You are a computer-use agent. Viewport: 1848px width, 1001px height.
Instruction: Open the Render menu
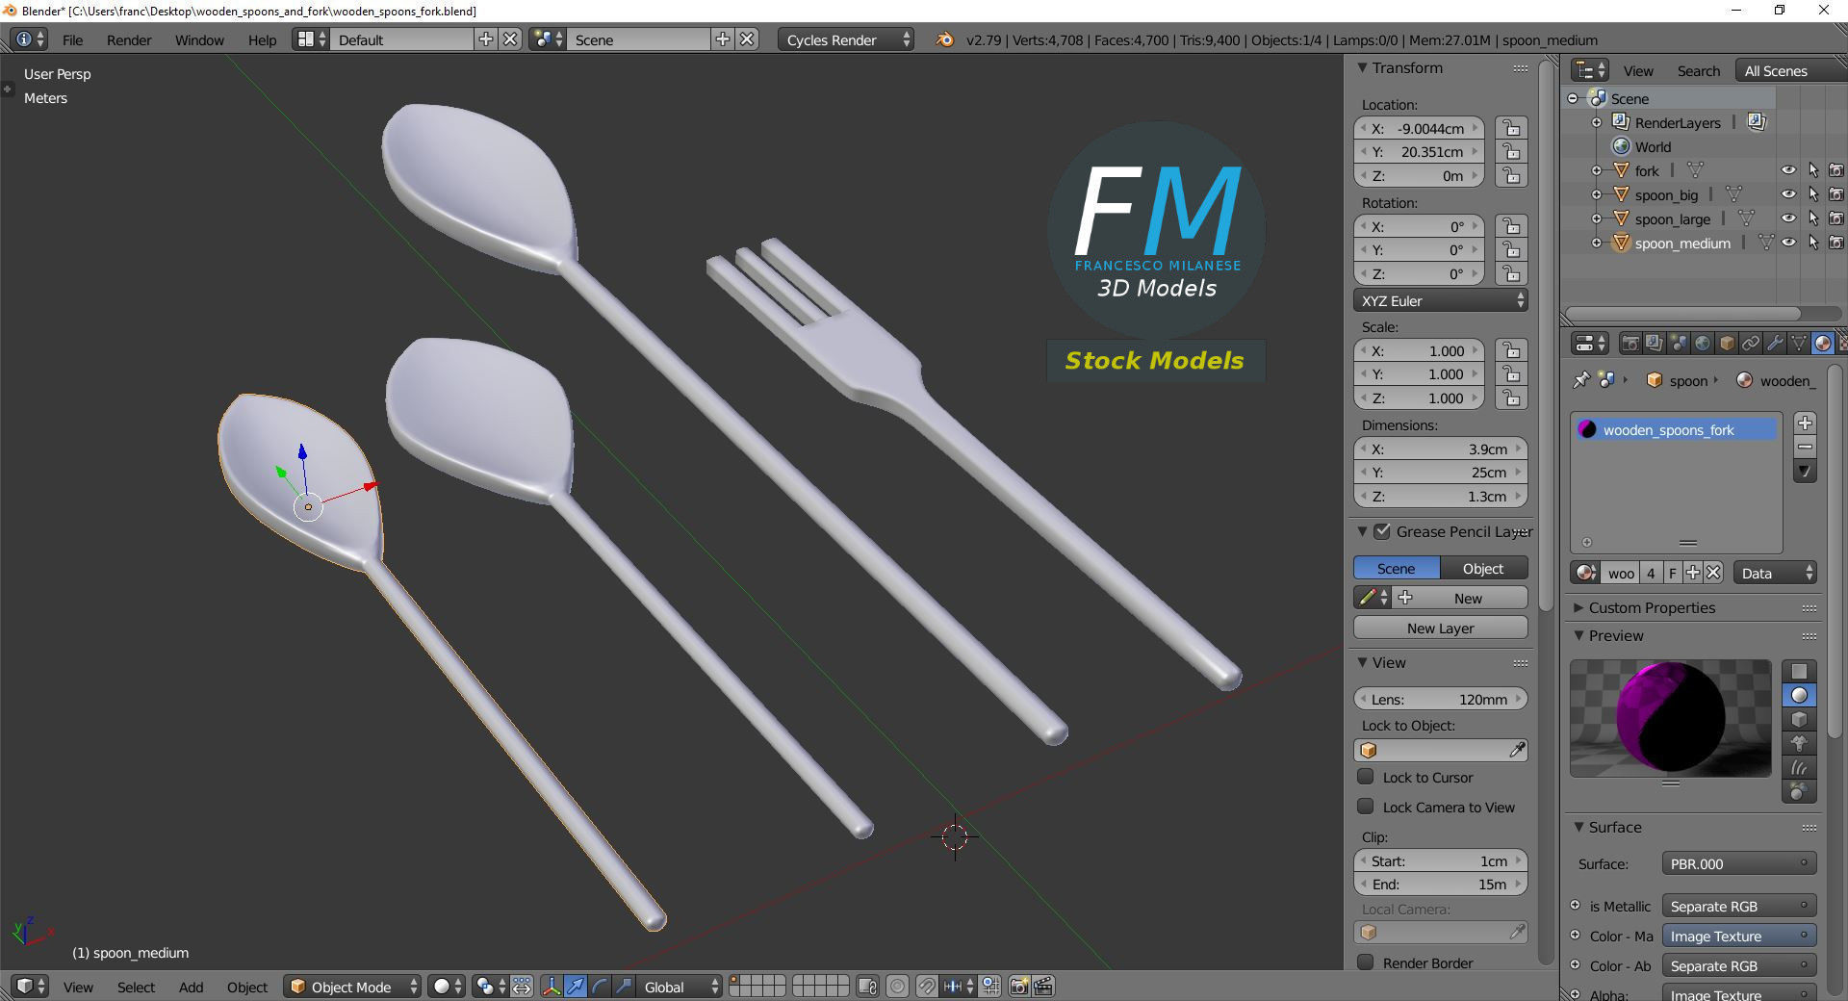(129, 39)
